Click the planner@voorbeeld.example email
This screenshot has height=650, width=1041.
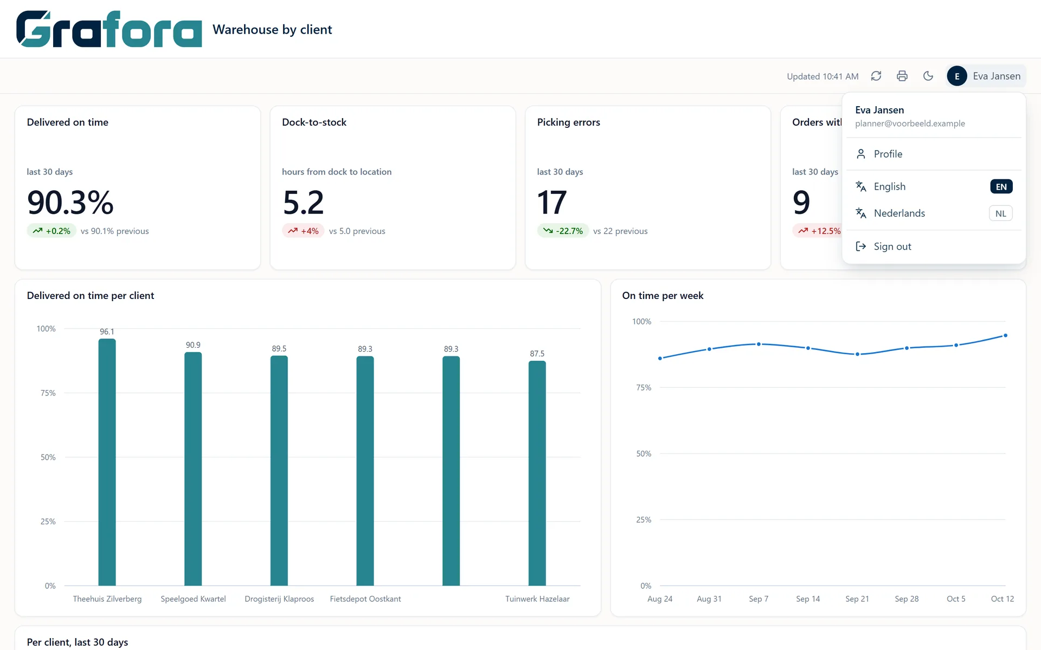pos(910,123)
